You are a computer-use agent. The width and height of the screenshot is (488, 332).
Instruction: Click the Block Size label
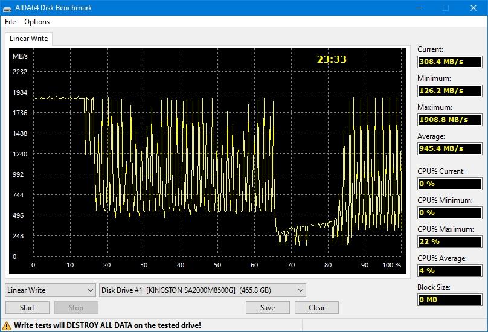coord(434,287)
